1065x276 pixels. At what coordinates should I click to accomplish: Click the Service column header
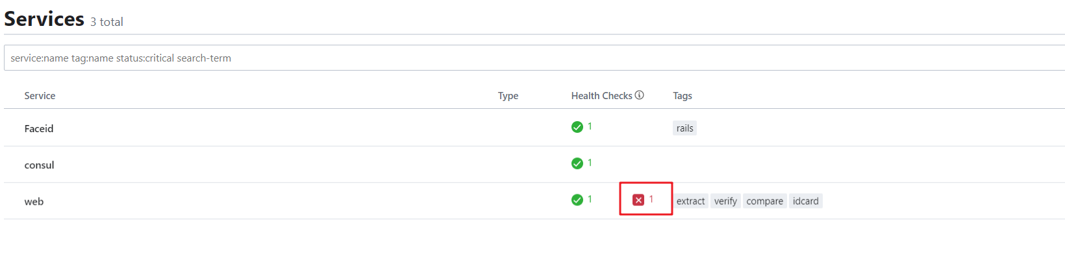[40, 95]
